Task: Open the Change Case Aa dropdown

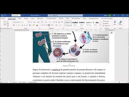Action: 34,22
